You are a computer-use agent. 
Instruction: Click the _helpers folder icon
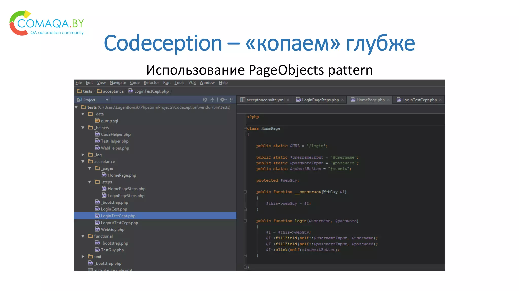point(90,128)
